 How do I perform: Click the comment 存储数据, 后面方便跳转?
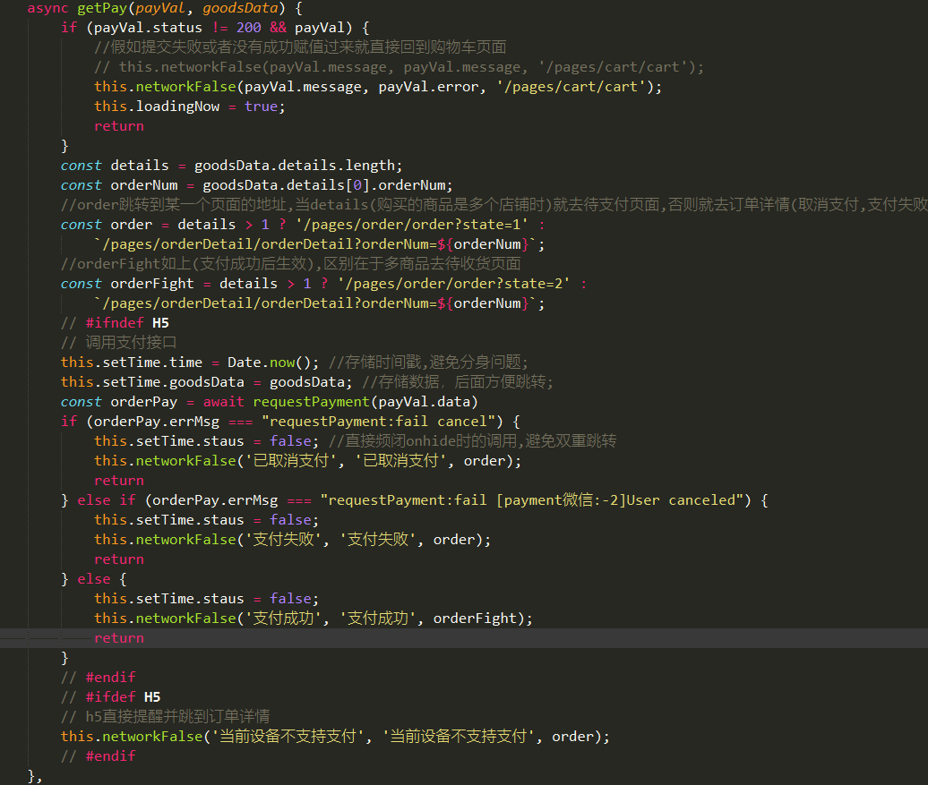pyautogui.click(x=458, y=381)
